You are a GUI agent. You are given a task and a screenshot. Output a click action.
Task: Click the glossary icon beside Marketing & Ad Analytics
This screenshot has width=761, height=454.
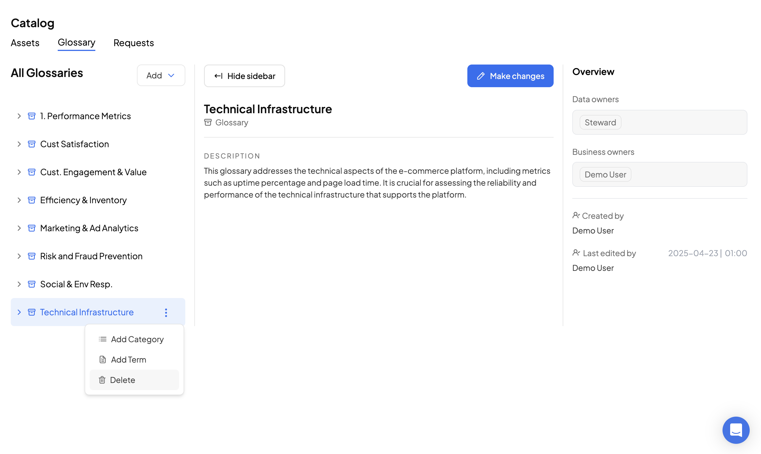point(31,228)
